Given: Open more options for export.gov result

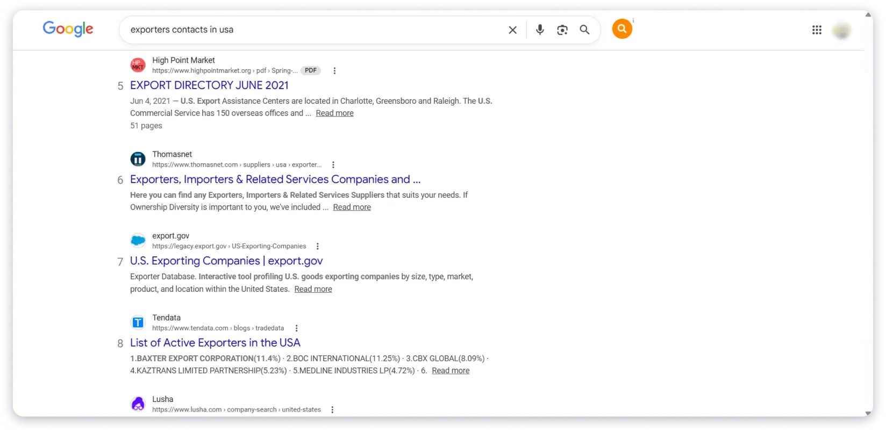Looking at the screenshot, I should [318, 247].
